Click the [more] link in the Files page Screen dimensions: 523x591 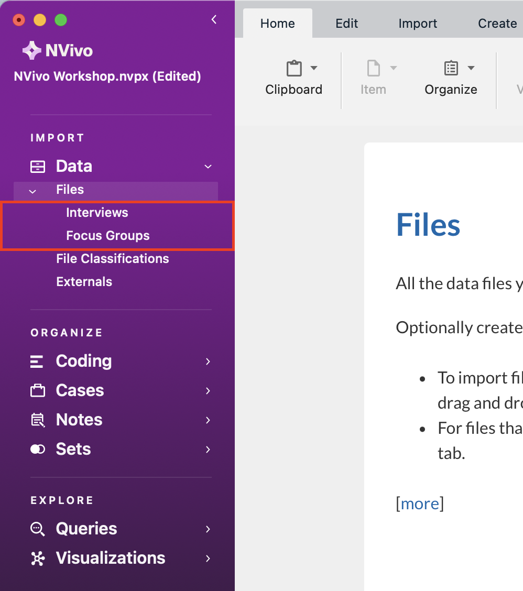tap(420, 503)
